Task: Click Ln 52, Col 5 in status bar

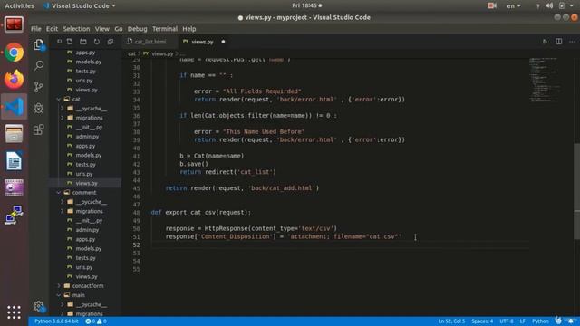Action: tap(451, 321)
